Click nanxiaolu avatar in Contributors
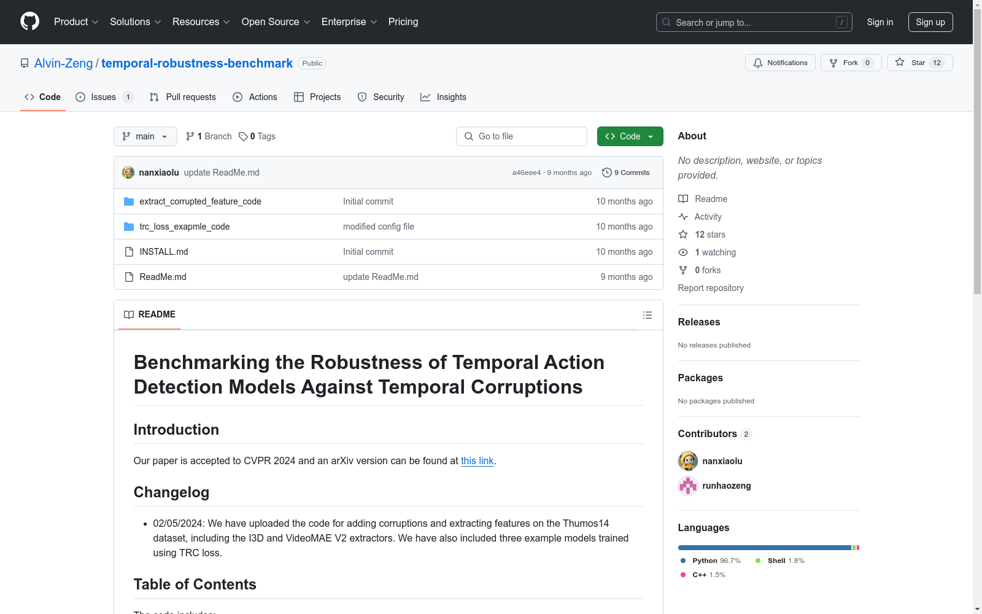Viewport: 982px width, 614px height. pyautogui.click(x=688, y=461)
